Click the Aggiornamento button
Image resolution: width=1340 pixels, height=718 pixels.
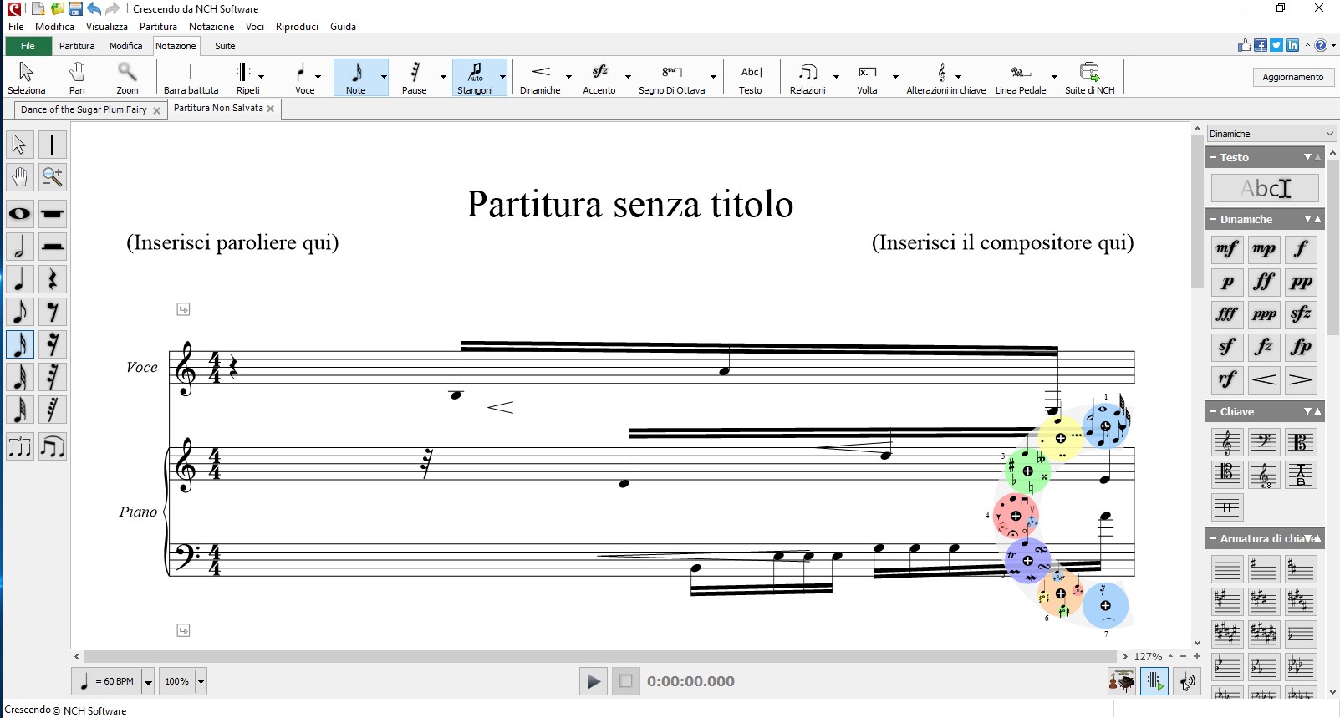point(1293,77)
